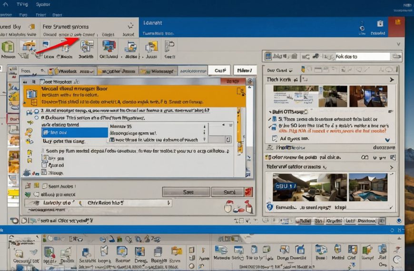
Task: Click the Juusı yellow folder ribbon icon
Action: point(151,47)
